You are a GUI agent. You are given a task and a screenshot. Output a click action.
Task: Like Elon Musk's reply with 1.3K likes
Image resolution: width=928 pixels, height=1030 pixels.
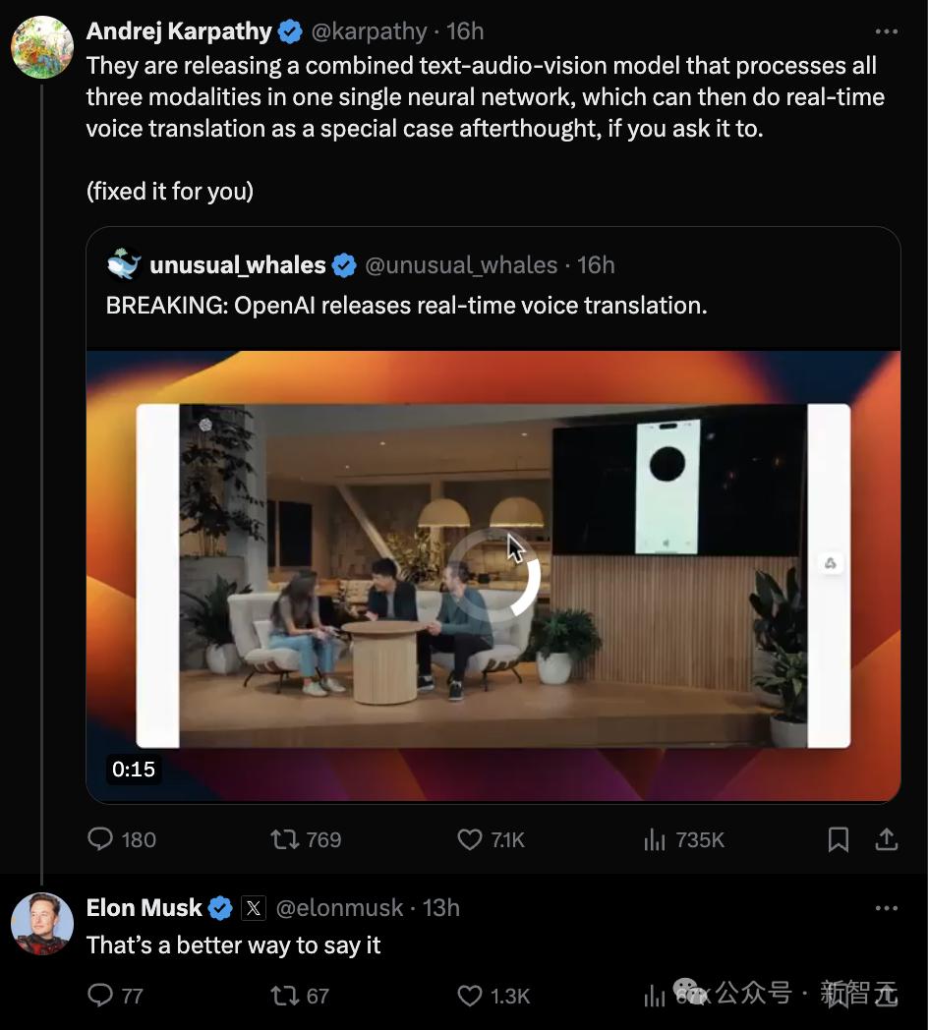point(470,996)
